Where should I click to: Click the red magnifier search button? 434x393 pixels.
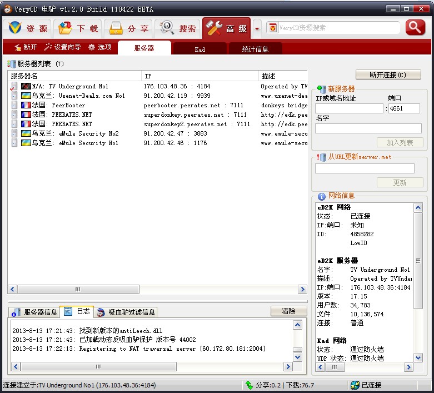click(415, 27)
